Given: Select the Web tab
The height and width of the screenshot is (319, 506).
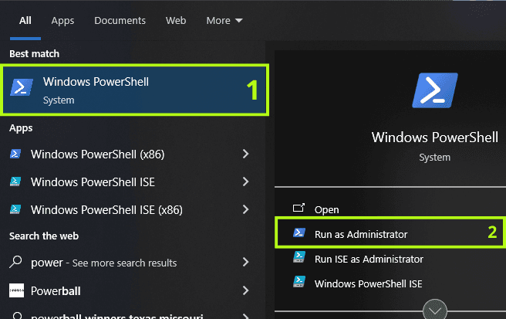Looking at the screenshot, I should pyautogui.click(x=176, y=21).
